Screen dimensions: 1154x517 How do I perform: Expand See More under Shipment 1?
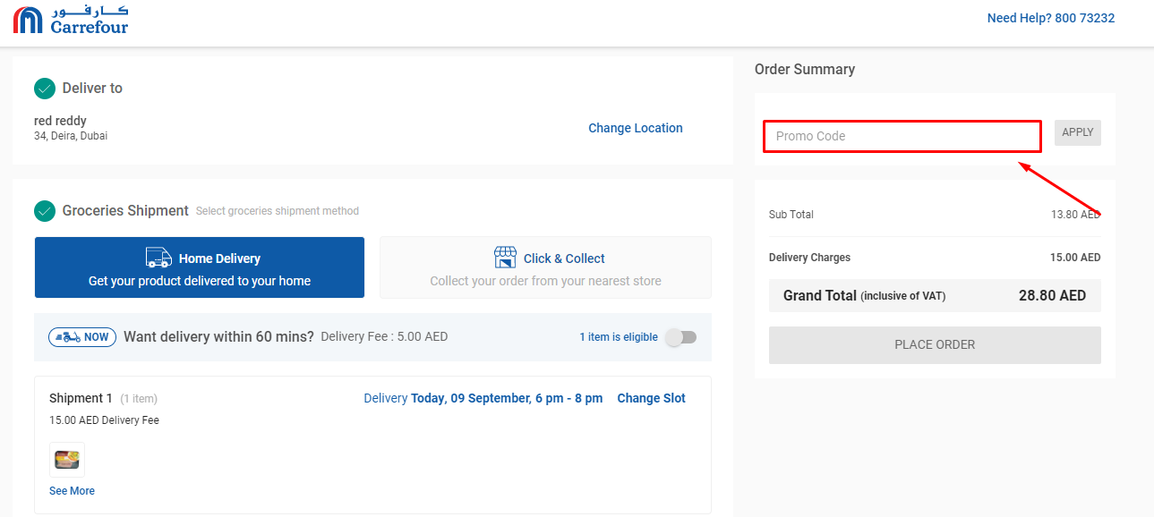(x=72, y=491)
